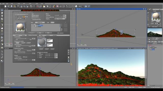
Task: Select the water tool at top of left toolbar
Action: (2, 10)
